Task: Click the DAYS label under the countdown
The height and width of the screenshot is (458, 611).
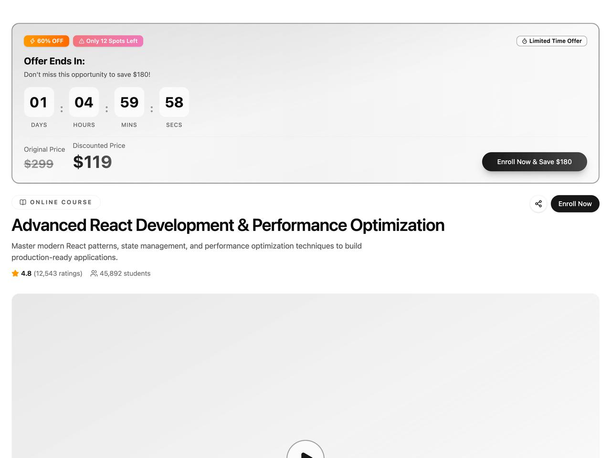Action: tap(39, 125)
